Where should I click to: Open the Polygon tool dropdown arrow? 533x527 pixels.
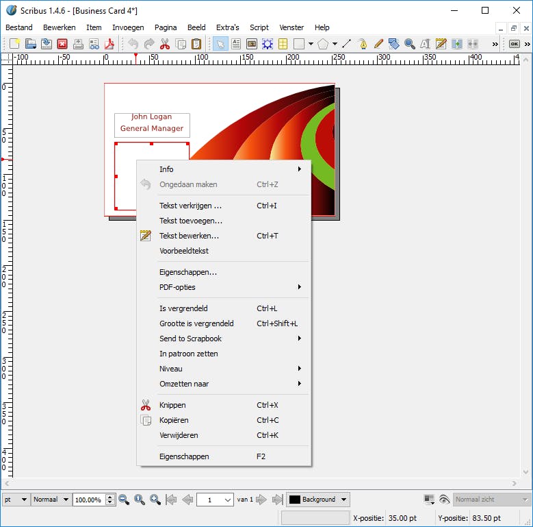pyautogui.click(x=335, y=44)
